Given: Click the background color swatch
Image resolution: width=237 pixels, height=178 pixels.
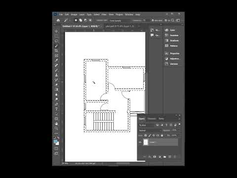Looking at the screenshot, I should point(57,143).
